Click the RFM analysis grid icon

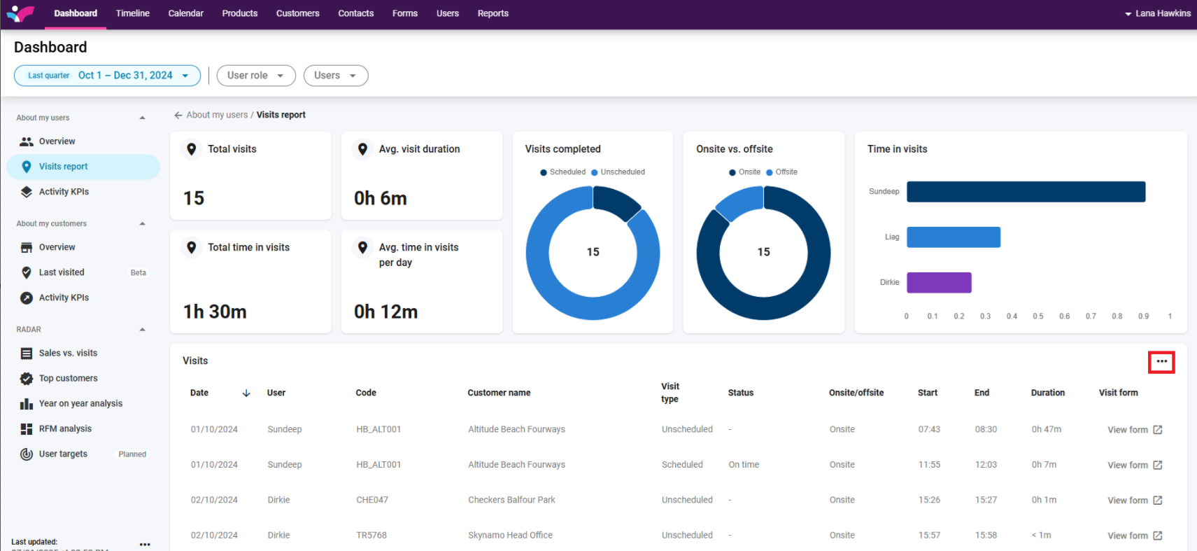27,429
